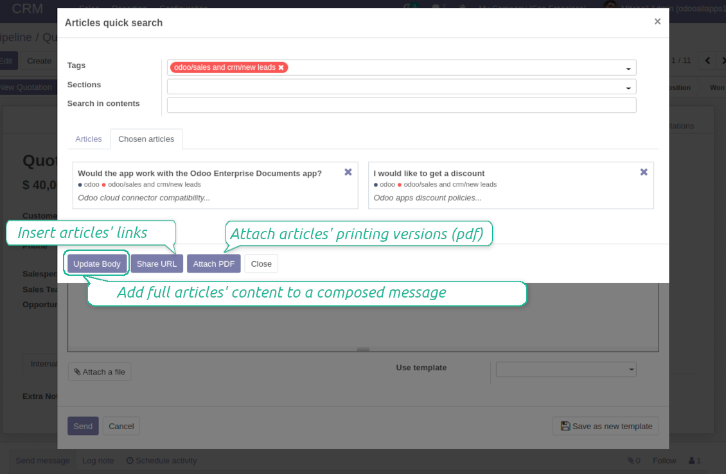Click Create in the background CRM page
Screen dimensions: 726x474
[x=39, y=61]
